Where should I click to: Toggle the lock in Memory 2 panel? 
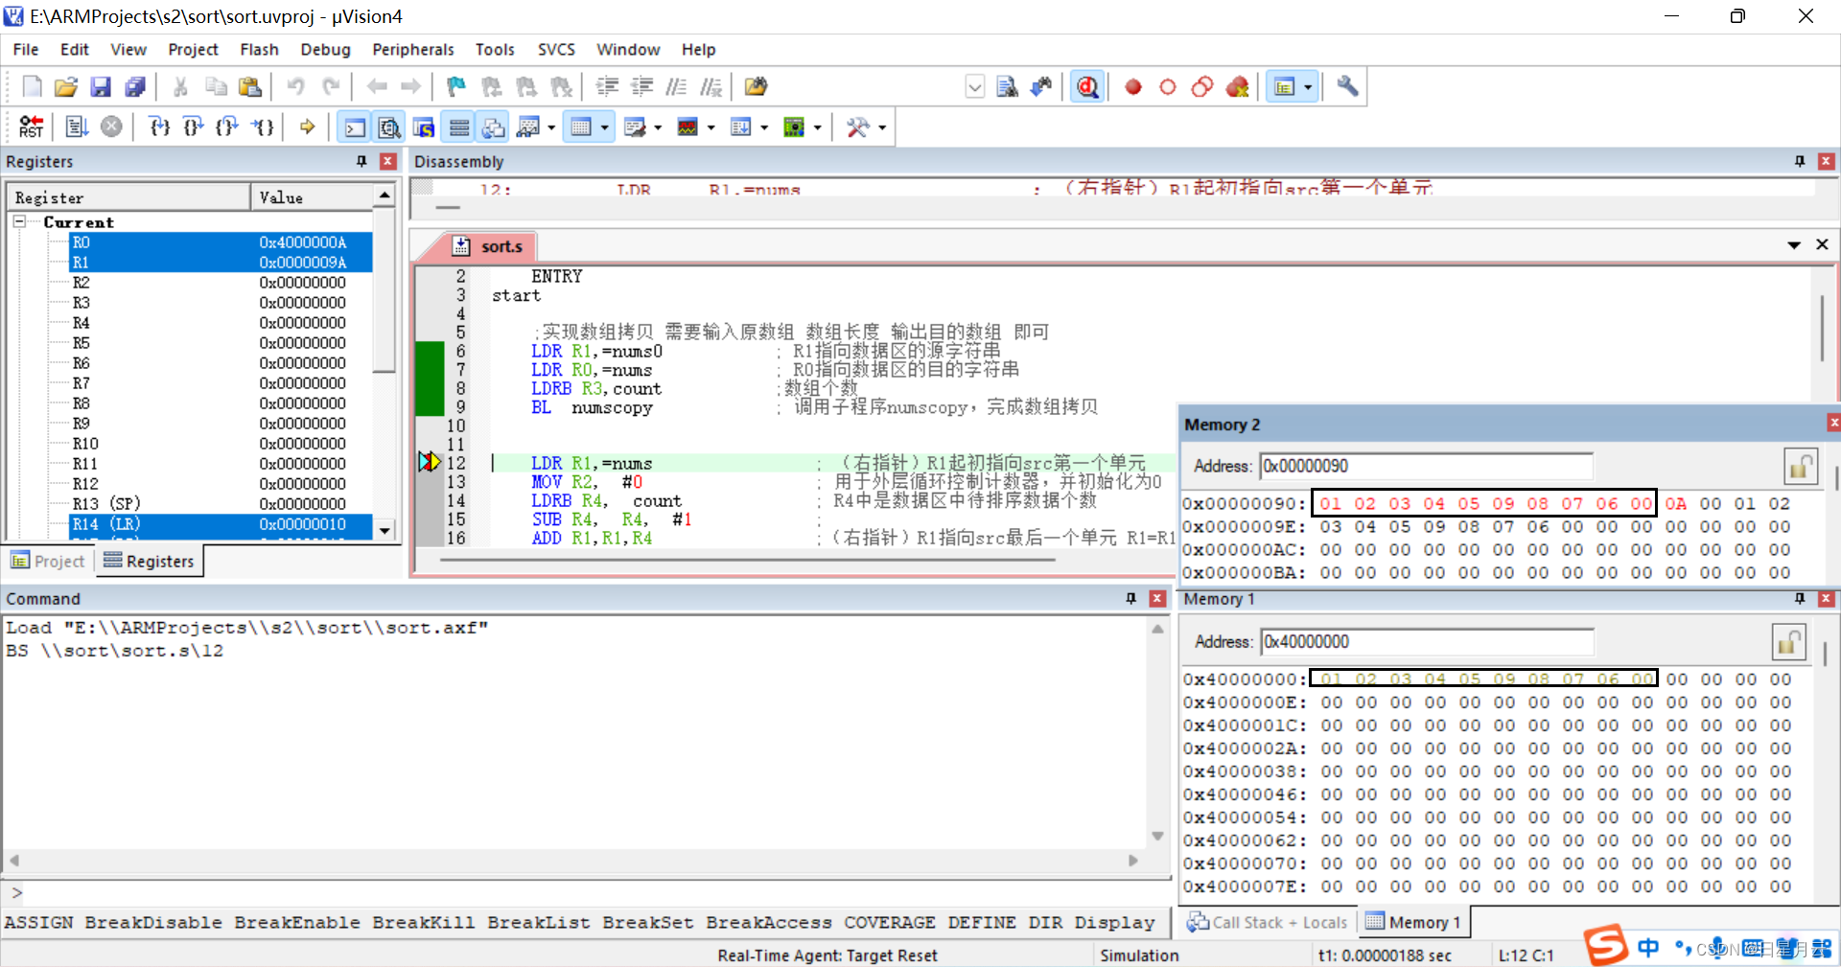coord(1800,467)
